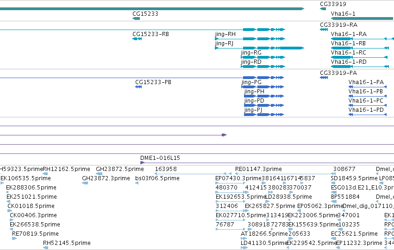
Task: Click the 308677 feature label
Action: pyautogui.click(x=344, y=169)
